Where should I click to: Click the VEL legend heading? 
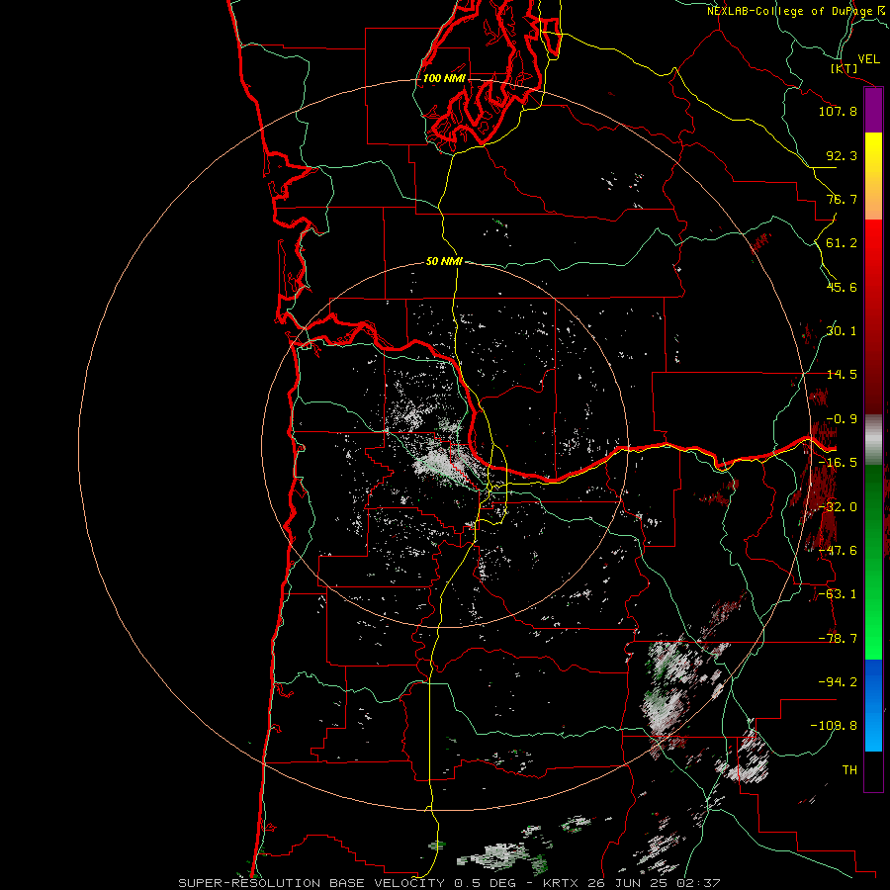point(868,59)
